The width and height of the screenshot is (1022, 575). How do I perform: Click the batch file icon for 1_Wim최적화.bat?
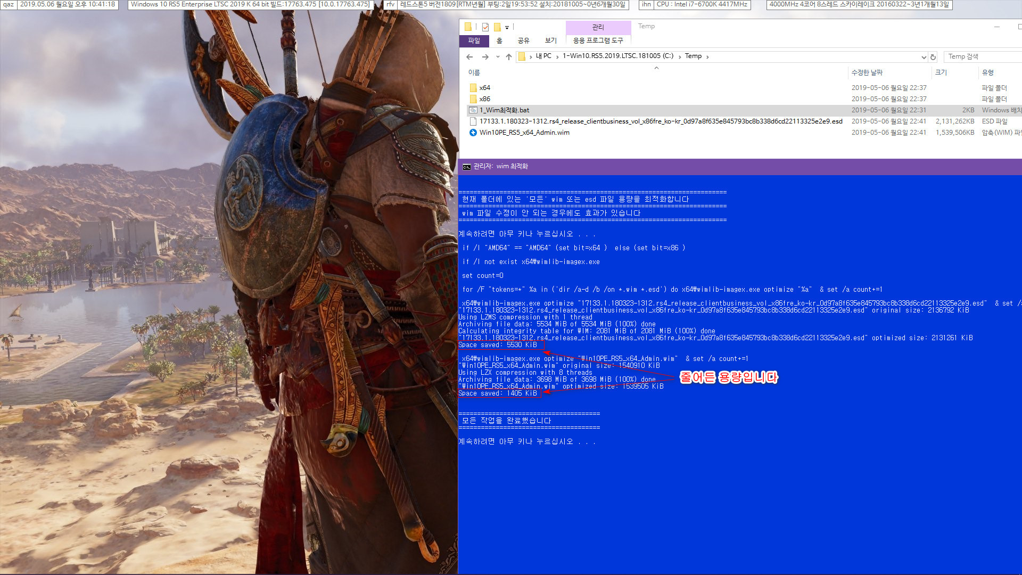473,110
